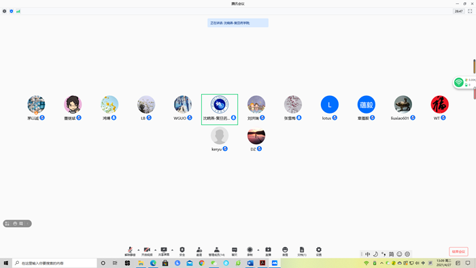Screen dimensions: 476x268
Task: Unmute the microphone in meeting toolbar
Action: click(x=130, y=251)
